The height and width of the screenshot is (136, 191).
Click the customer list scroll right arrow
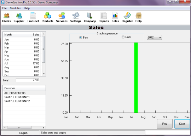[x=44, y=127]
